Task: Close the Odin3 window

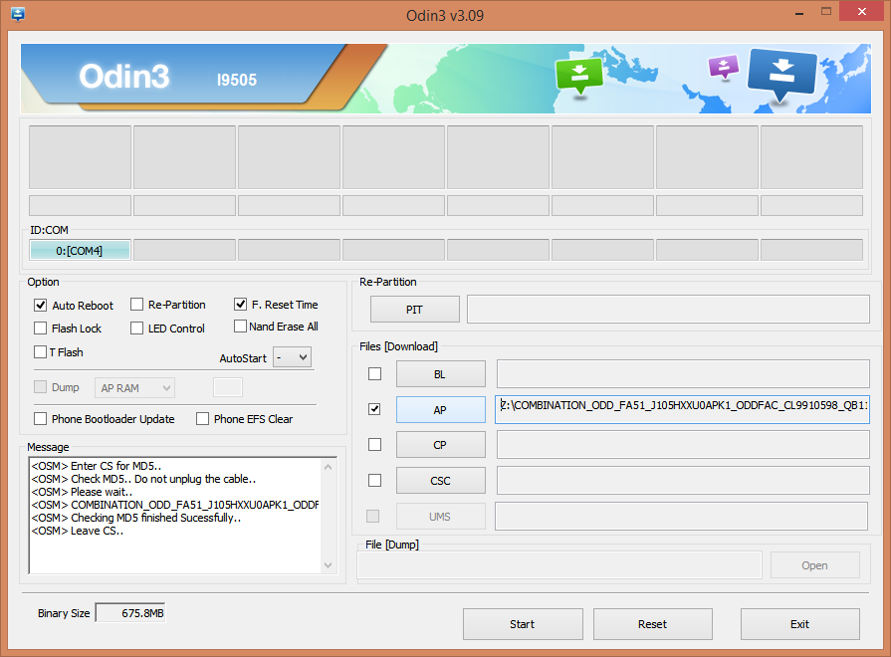Action: (x=862, y=11)
